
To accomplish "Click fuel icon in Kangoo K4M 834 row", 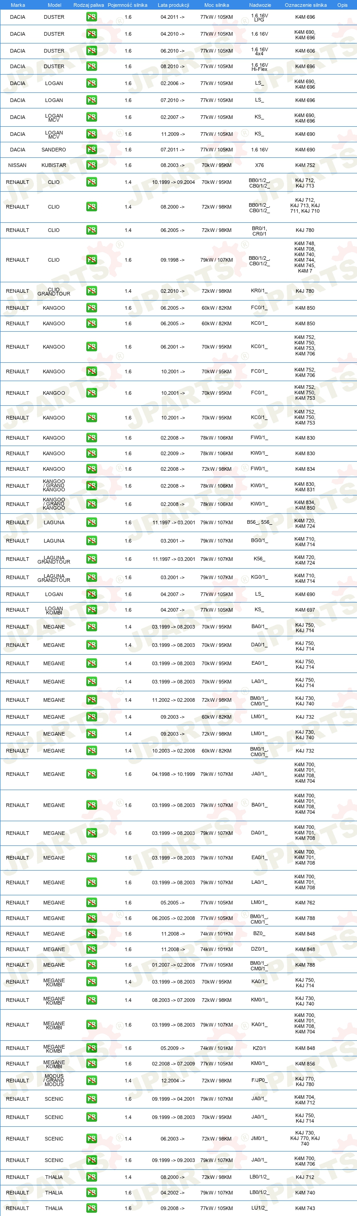I will click(91, 469).
